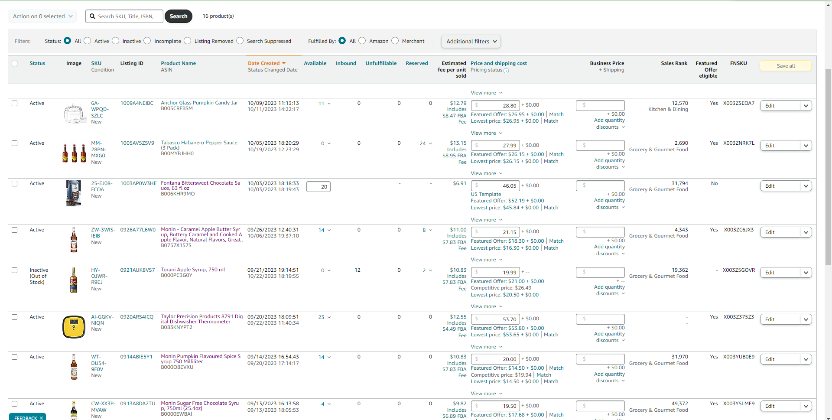
Task: Select the Inactive status filter
Action: coord(116,41)
